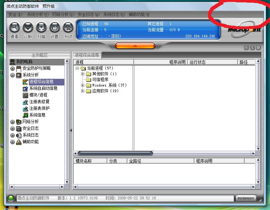Open the 安全(E) menu
Image resolution: width=270 pixels, height=210 pixels.
(x=15, y=15)
